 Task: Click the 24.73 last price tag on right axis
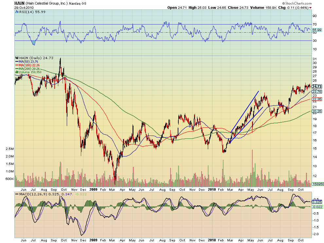[317, 87]
